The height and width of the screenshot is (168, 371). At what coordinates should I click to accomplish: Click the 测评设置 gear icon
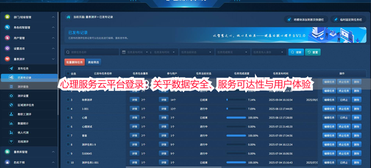click(x=11, y=96)
